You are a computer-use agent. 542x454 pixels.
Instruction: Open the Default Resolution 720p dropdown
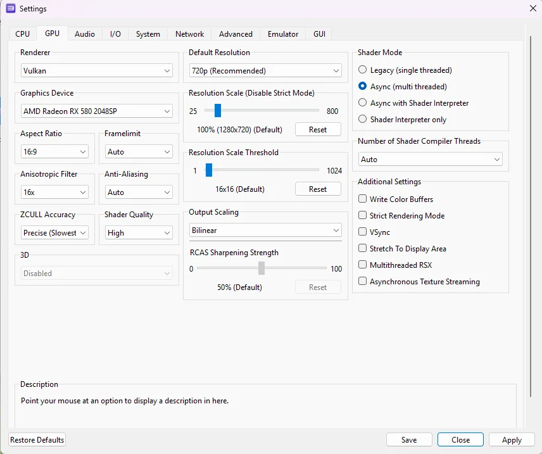click(265, 70)
